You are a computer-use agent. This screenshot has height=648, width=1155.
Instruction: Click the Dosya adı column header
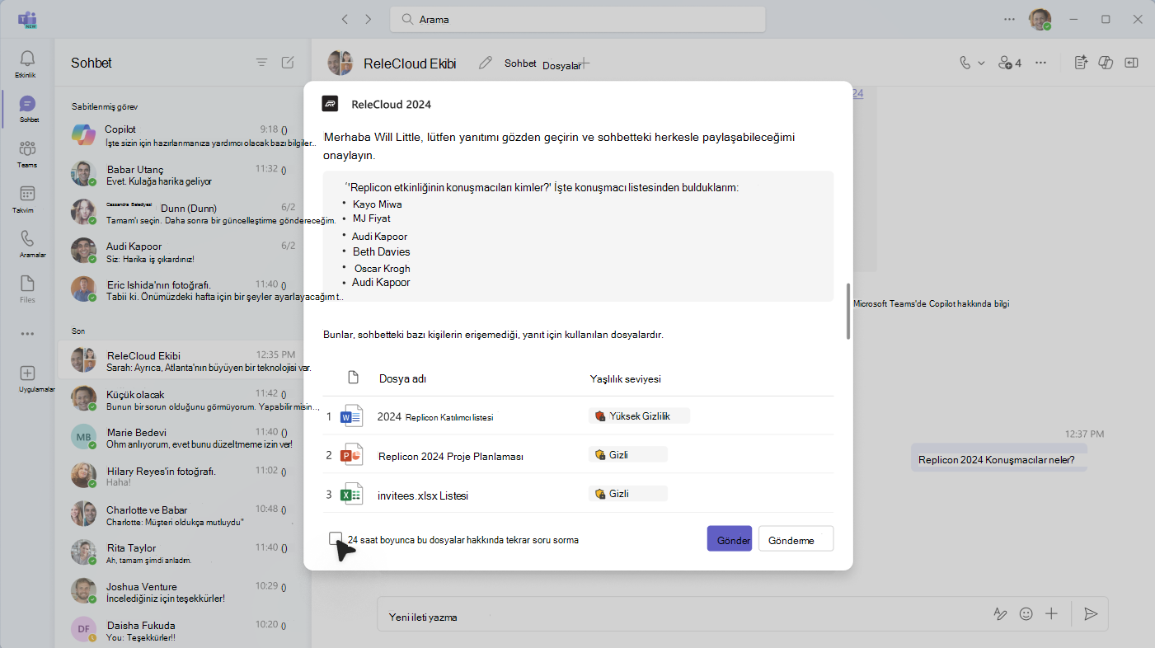tap(402, 379)
